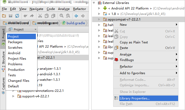The height and width of the screenshot is (110, 185).
Task: Click the Back navigation arrow icon
Action: coord(76,16)
